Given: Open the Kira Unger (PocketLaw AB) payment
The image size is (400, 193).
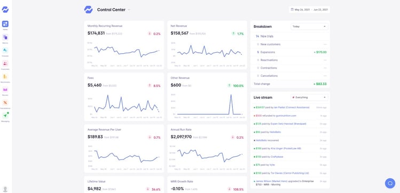Looking at the screenshot, I should coord(290,148).
